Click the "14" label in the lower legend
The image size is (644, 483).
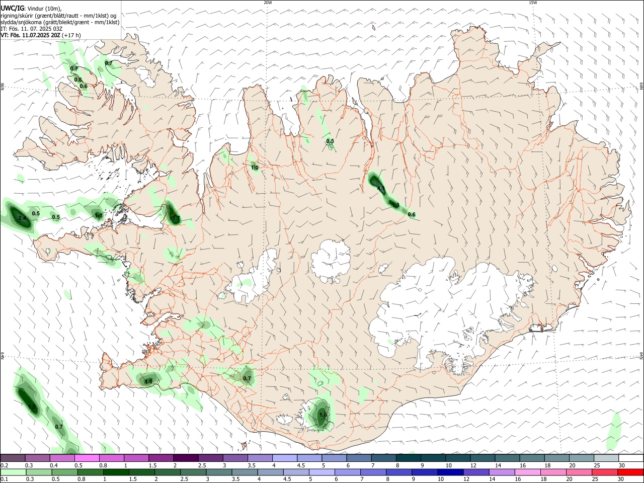[x=492, y=479]
